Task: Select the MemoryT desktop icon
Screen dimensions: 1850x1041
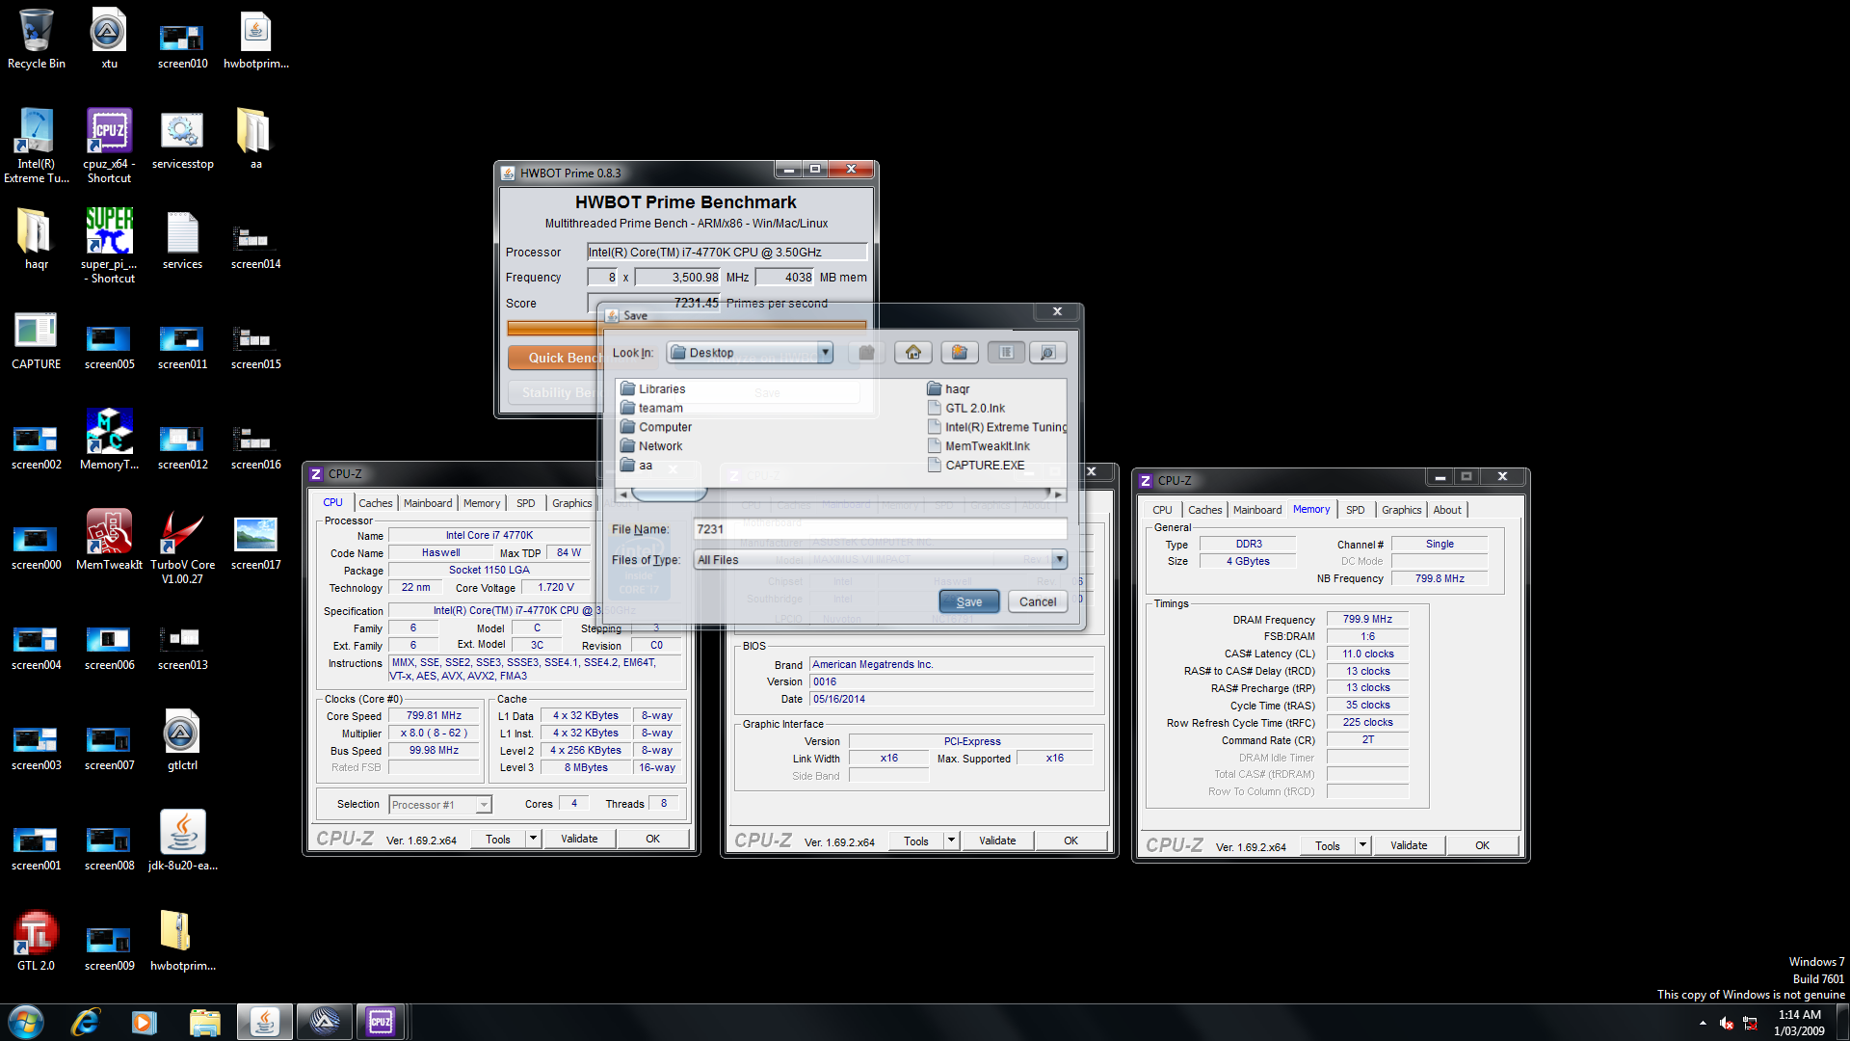Action: click(109, 440)
